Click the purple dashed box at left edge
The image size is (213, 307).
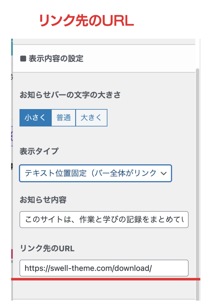point(11,134)
